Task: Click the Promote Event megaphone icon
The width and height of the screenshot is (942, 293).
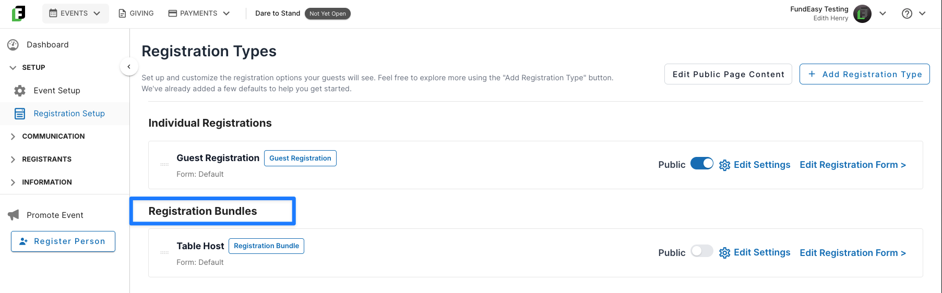Action: click(14, 215)
